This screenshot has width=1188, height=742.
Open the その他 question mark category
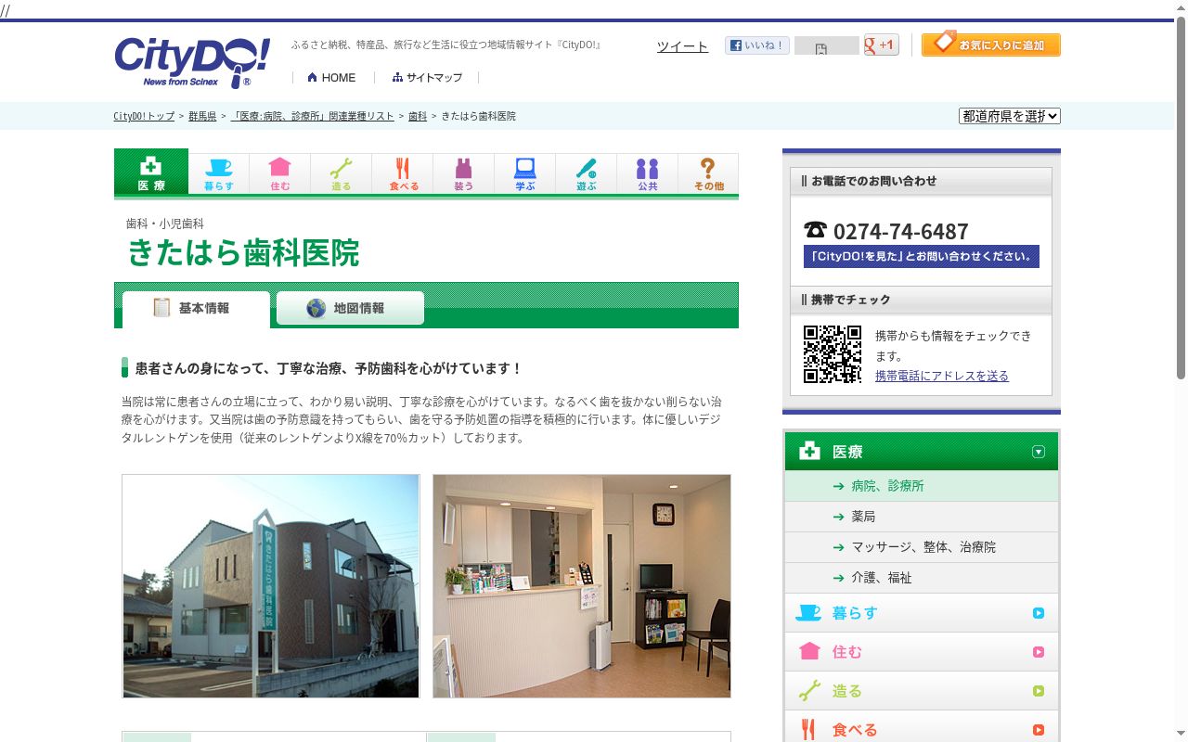pos(709,174)
